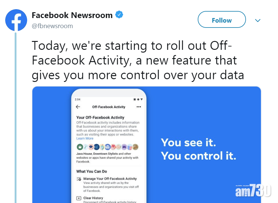
Task: Open the Learn More link
Action: (x=85, y=138)
